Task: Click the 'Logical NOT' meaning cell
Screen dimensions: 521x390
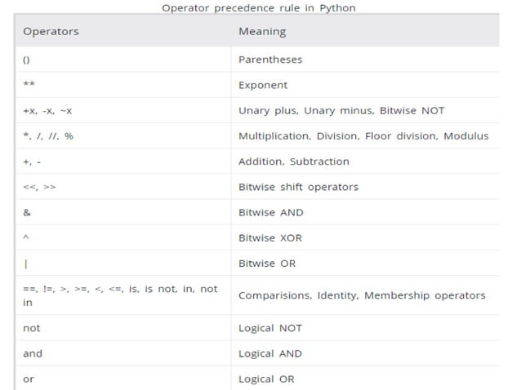Action: 270,328
